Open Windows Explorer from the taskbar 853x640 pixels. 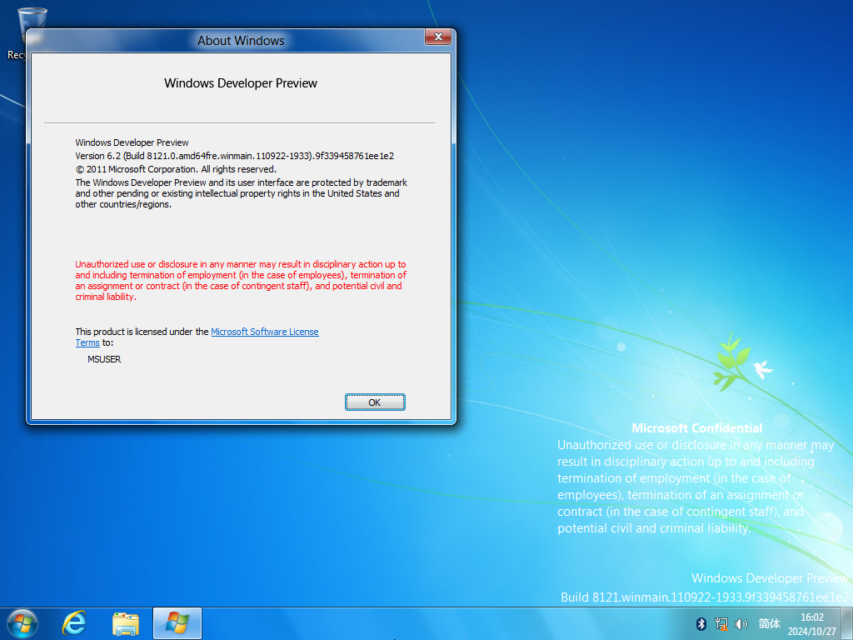(x=126, y=623)
